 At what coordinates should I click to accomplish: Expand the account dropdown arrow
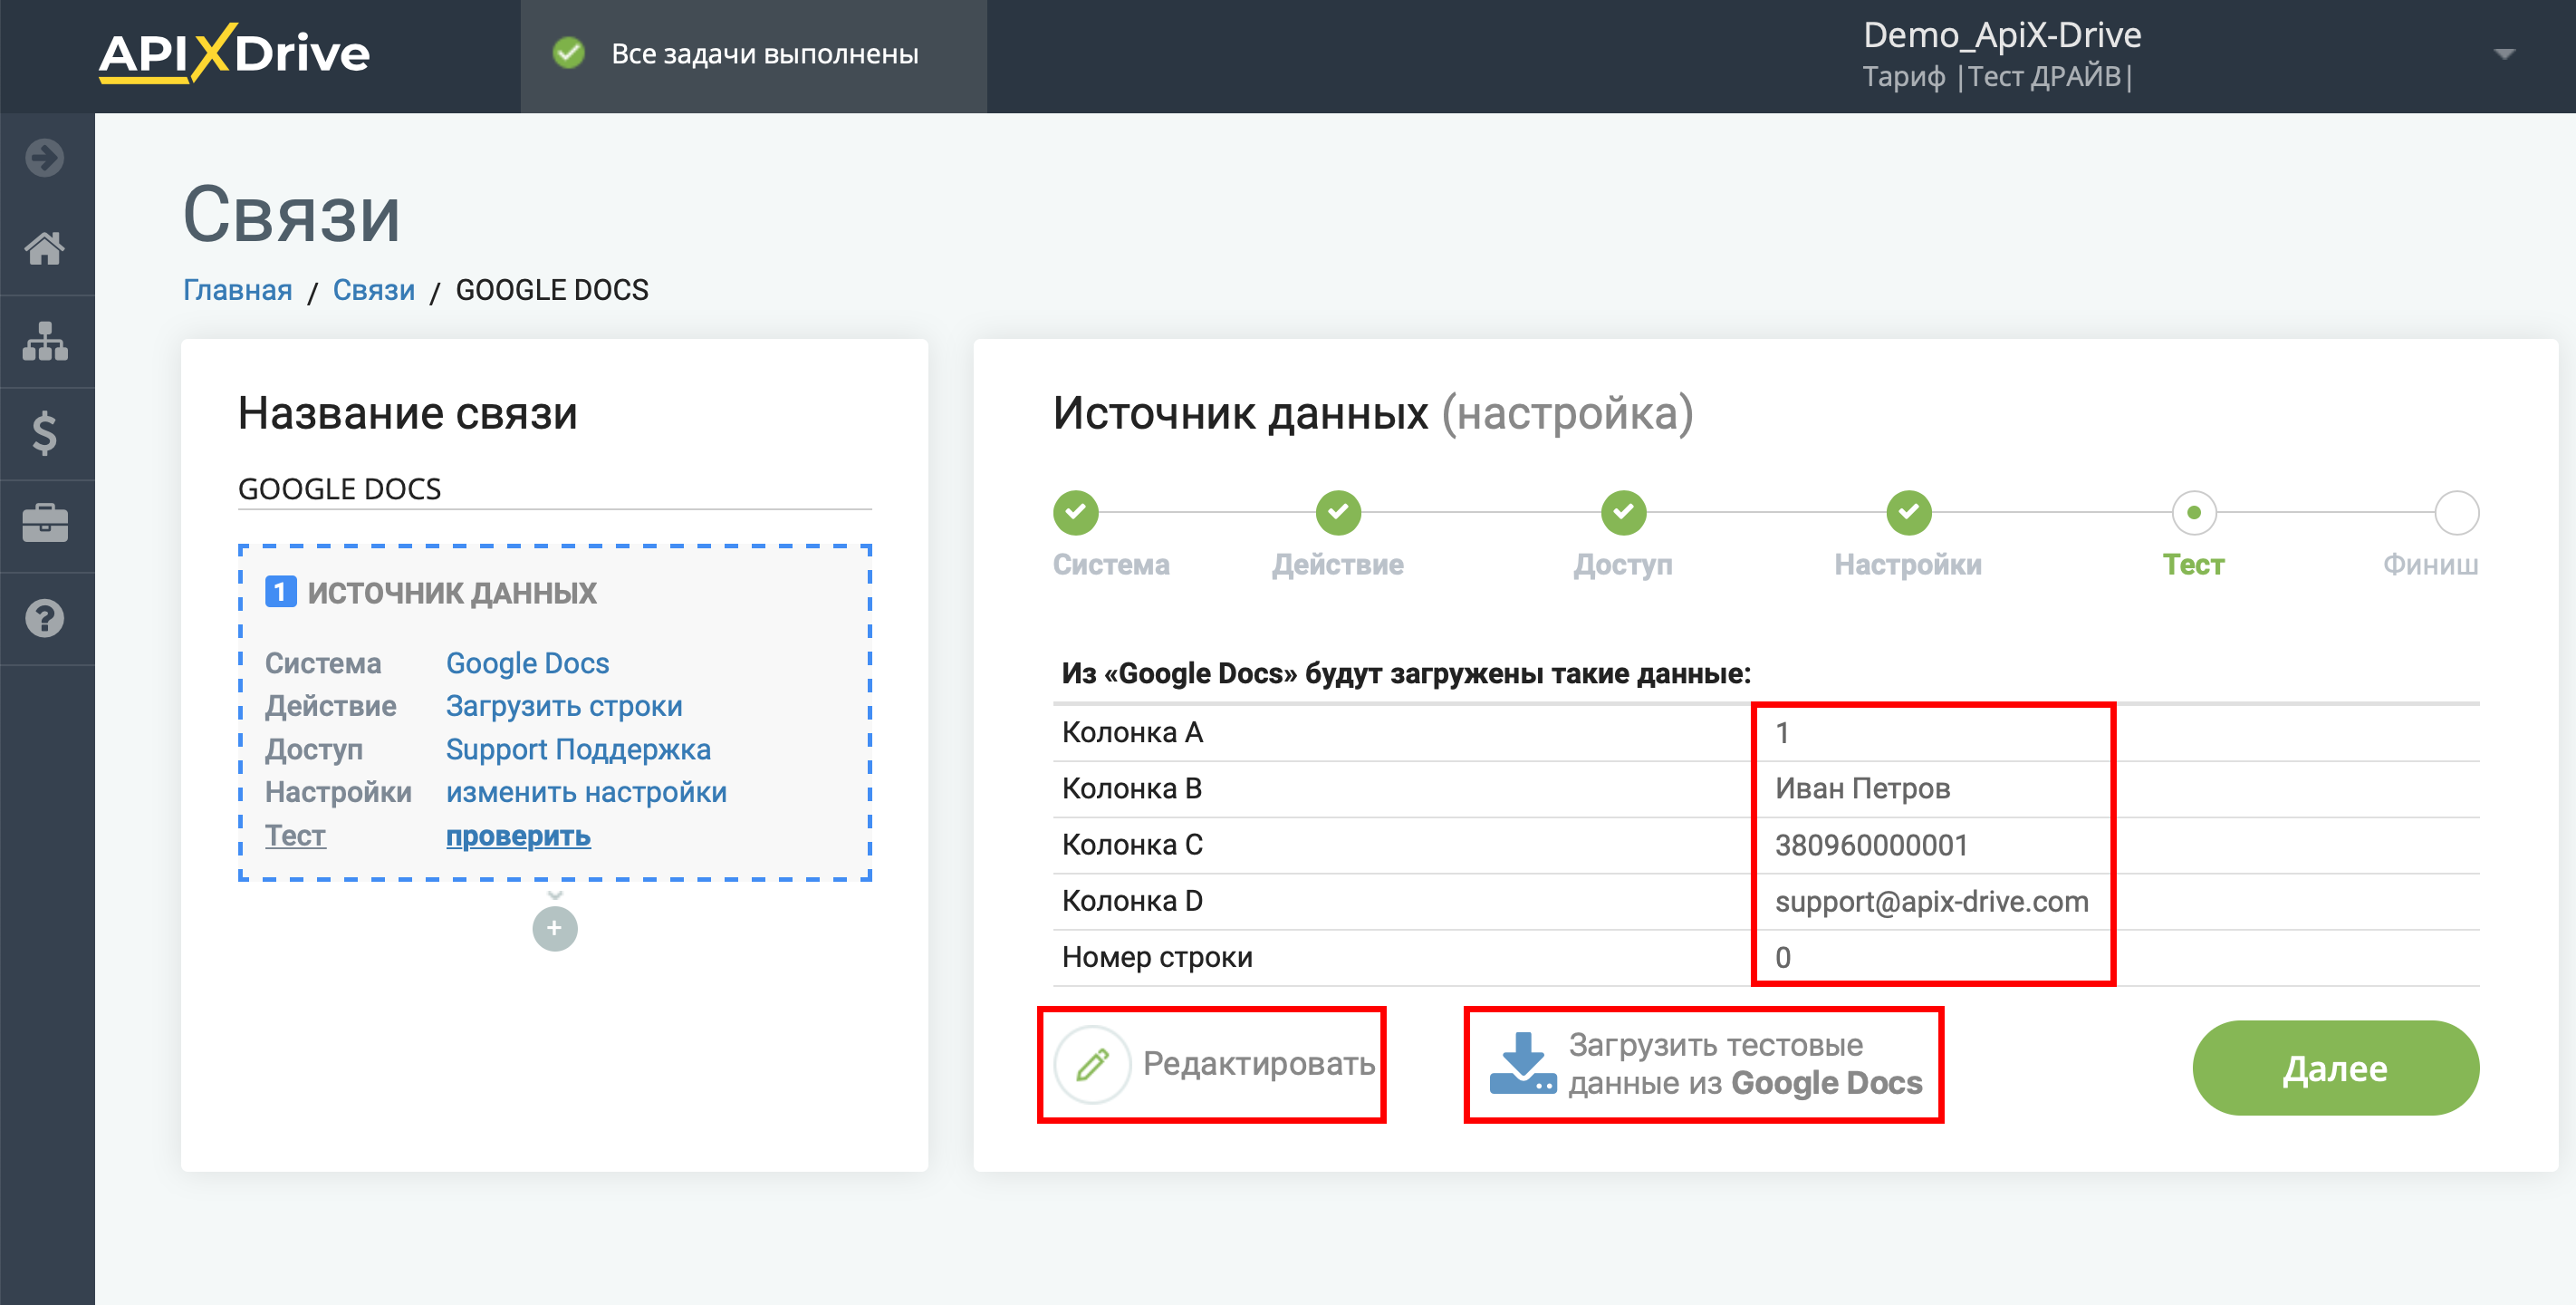tap(2504, 54)
